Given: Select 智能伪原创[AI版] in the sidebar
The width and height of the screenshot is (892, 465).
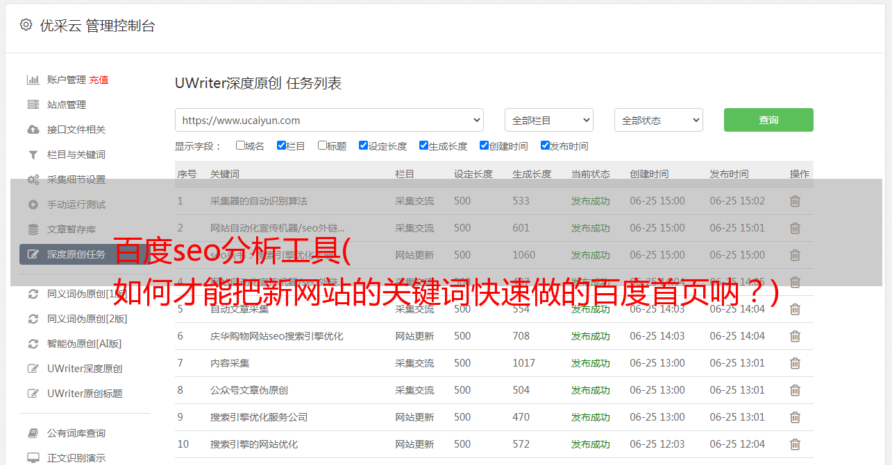Looking at the screenshot, I should tap(84, 344).
